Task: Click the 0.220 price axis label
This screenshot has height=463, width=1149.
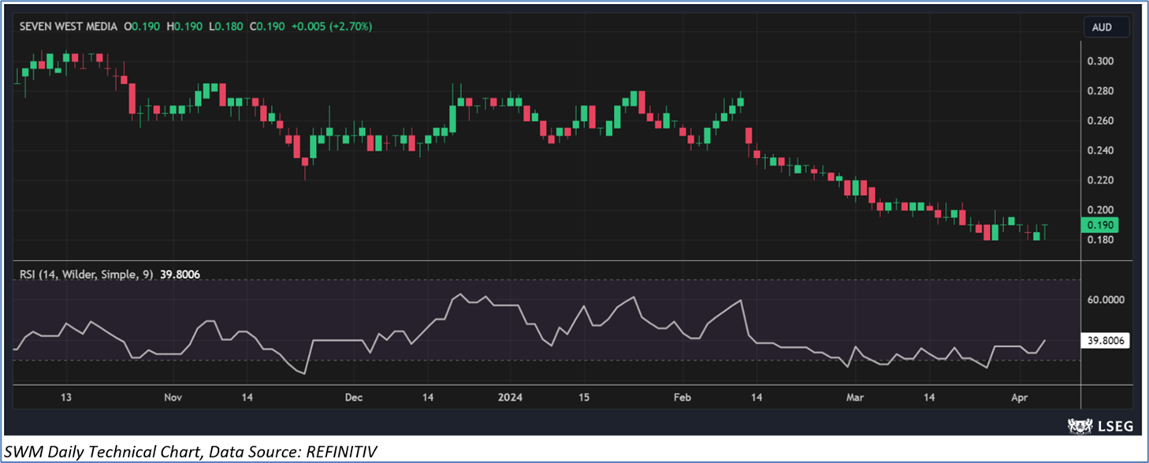Action: tap(1100, 180)
